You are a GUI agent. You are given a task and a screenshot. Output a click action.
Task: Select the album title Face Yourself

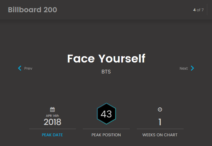[106, 59]
